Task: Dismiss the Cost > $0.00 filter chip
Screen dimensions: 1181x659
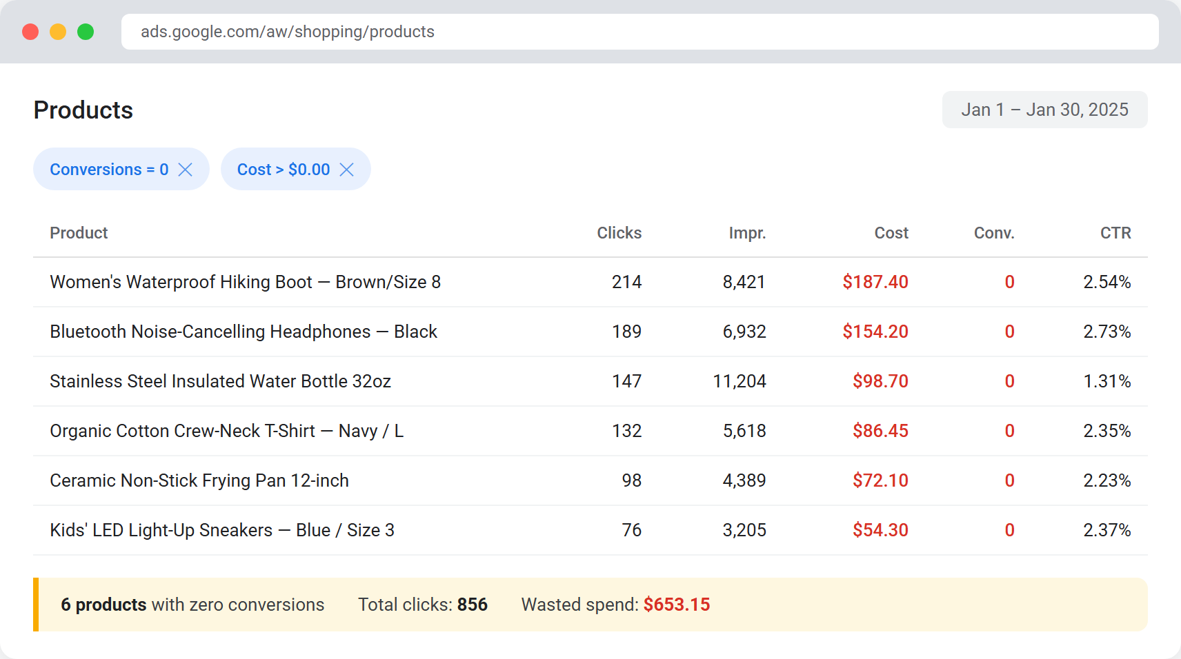Action: 347,169
